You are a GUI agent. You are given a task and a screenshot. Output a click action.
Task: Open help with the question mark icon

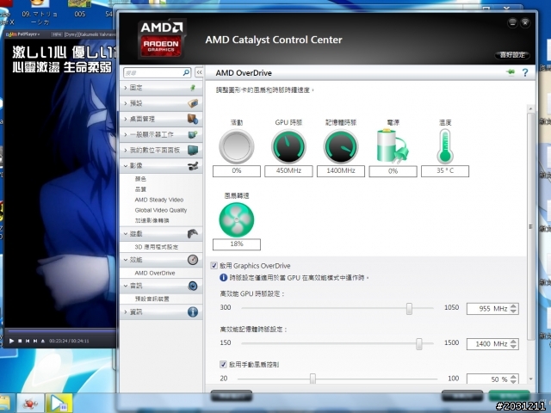[525, 72]
